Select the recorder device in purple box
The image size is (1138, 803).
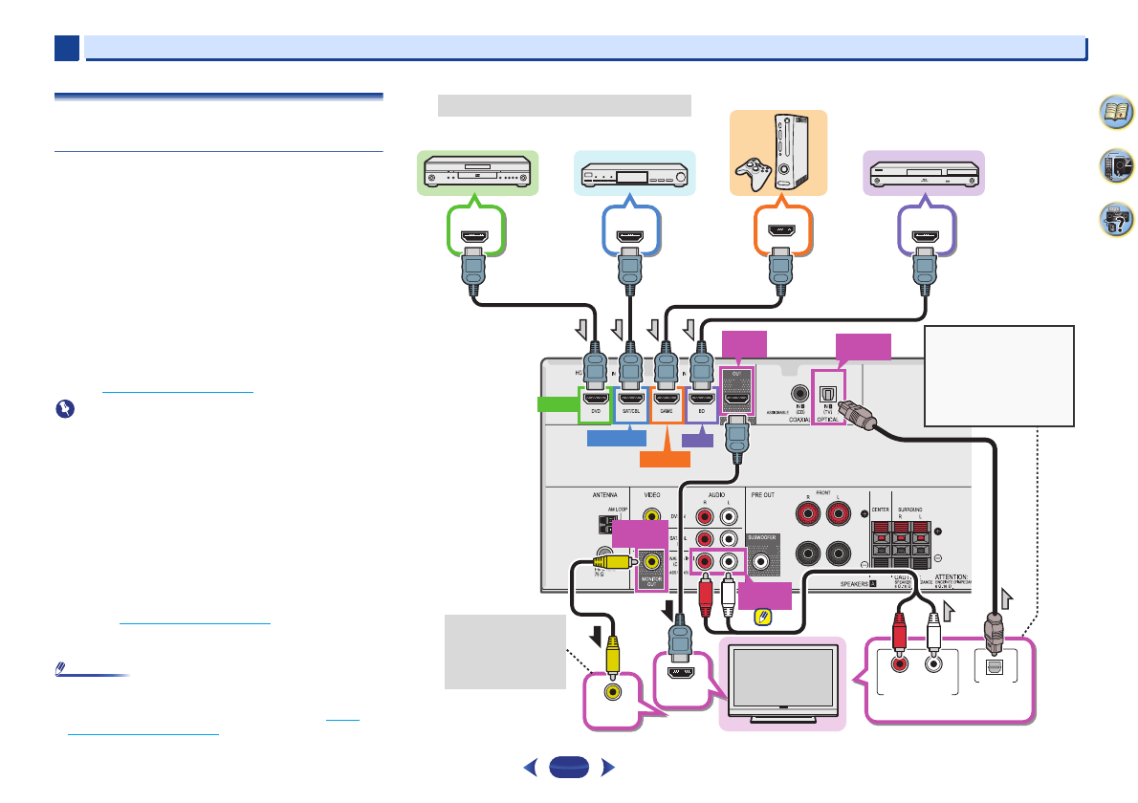(923, 173)
